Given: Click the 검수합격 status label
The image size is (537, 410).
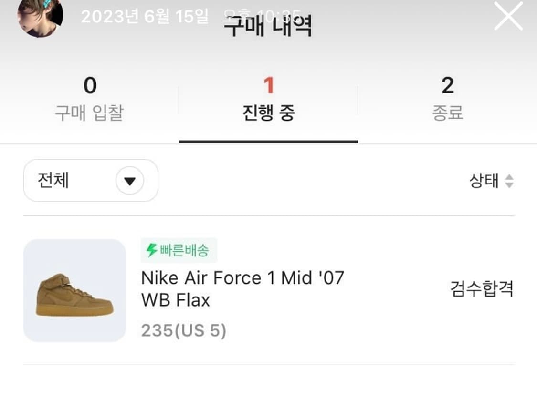Looking at the screenshot, I should pos(482,289).
